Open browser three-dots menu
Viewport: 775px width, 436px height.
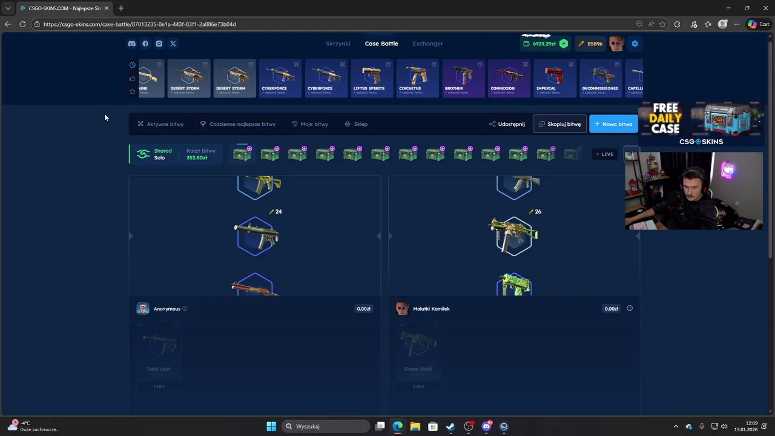pyautogui.click(x=737, y=24)
